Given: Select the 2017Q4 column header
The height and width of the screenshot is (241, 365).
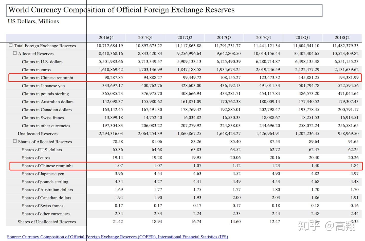Looking at the screenshot, I should point(263,38).
